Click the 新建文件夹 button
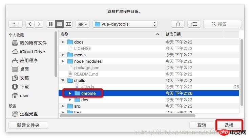This screenshot has width=250, height=139. [28, 126]
